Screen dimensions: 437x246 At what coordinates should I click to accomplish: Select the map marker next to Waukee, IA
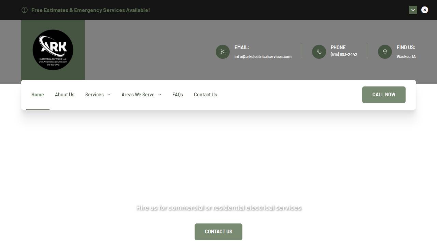pos(385,52)
